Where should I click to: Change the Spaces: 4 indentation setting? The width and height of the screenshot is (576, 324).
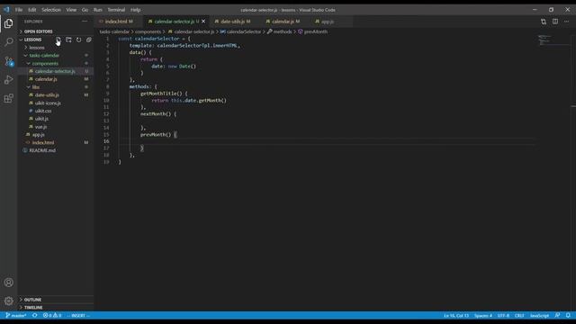pos(482,316)
